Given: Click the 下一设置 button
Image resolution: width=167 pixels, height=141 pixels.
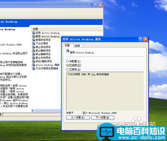Looking at the screenshot, I should click(103, 118).
